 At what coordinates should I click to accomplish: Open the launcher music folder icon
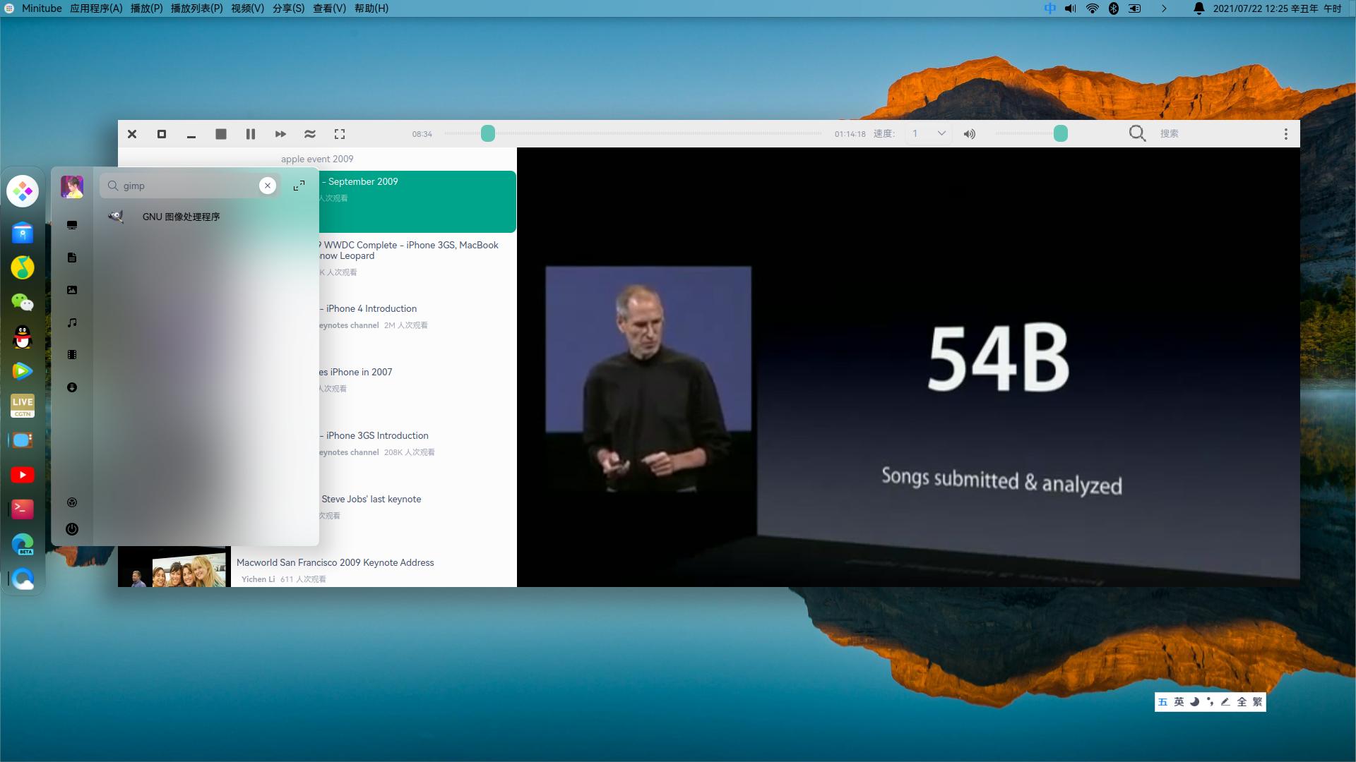coord(72,322)
